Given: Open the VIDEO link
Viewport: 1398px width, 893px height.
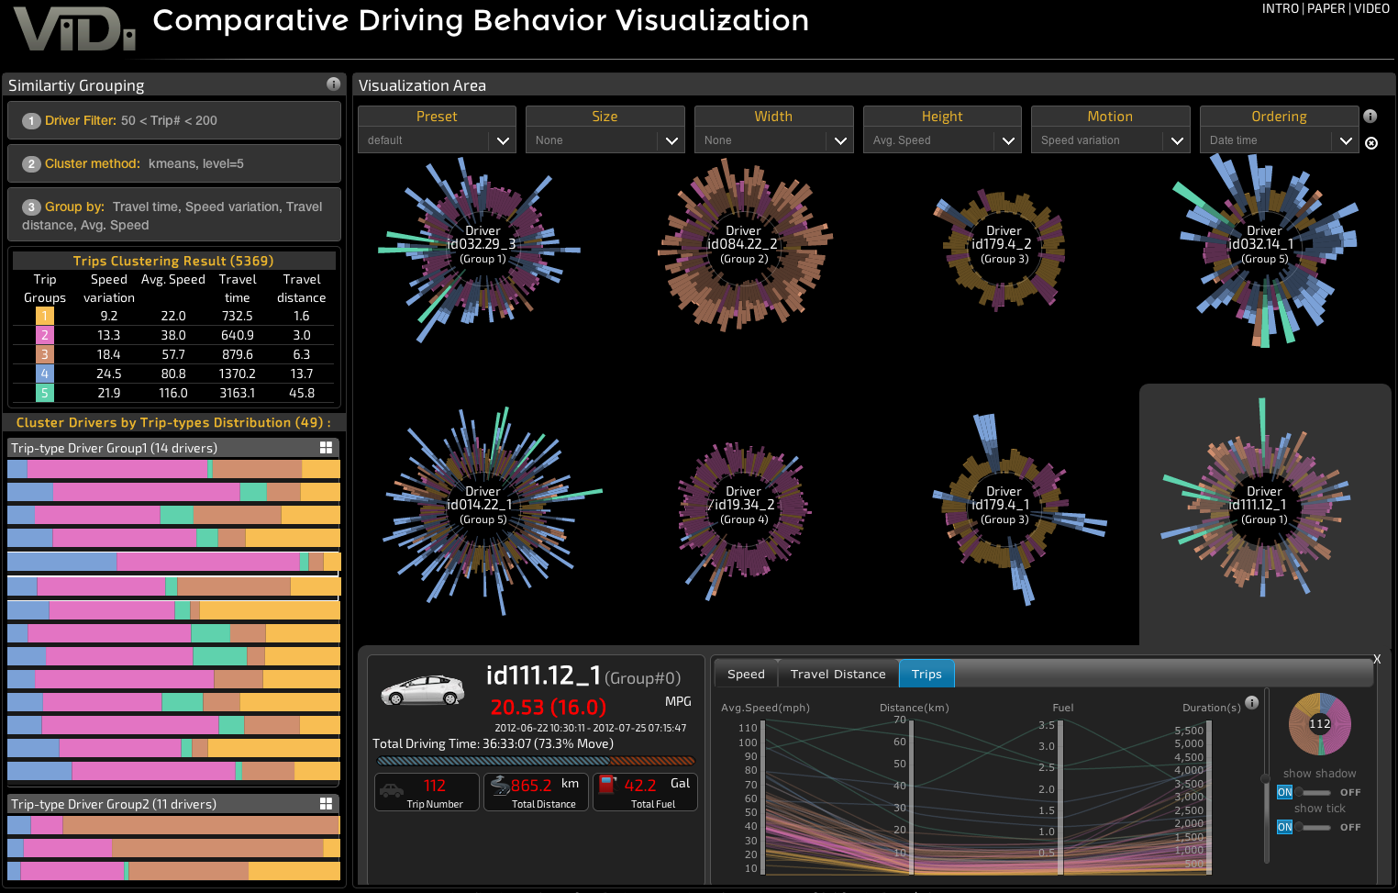Looking at the screenshot, I should point(1371,8).
